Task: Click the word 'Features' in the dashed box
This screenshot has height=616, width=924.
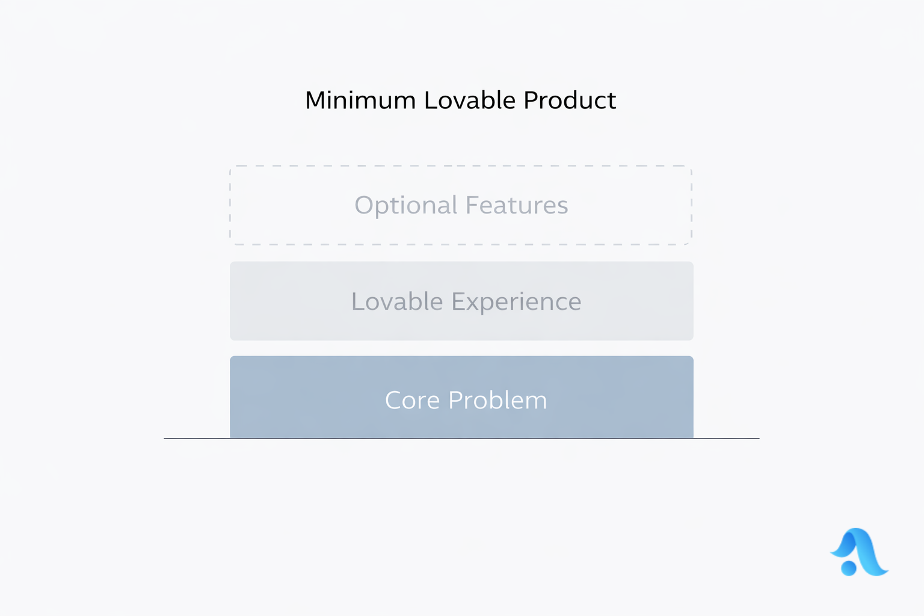Action: coord(517,205)
